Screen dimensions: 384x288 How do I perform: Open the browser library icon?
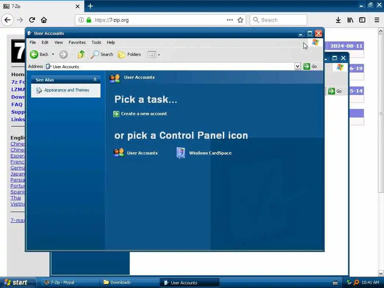[x=350, y=20]
